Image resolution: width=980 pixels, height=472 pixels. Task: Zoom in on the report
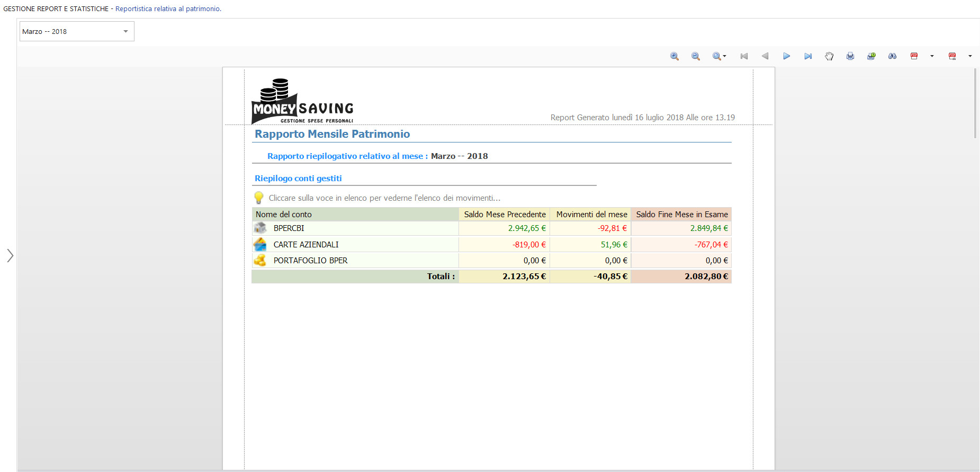pyautogui.click(x=675, y=56)
